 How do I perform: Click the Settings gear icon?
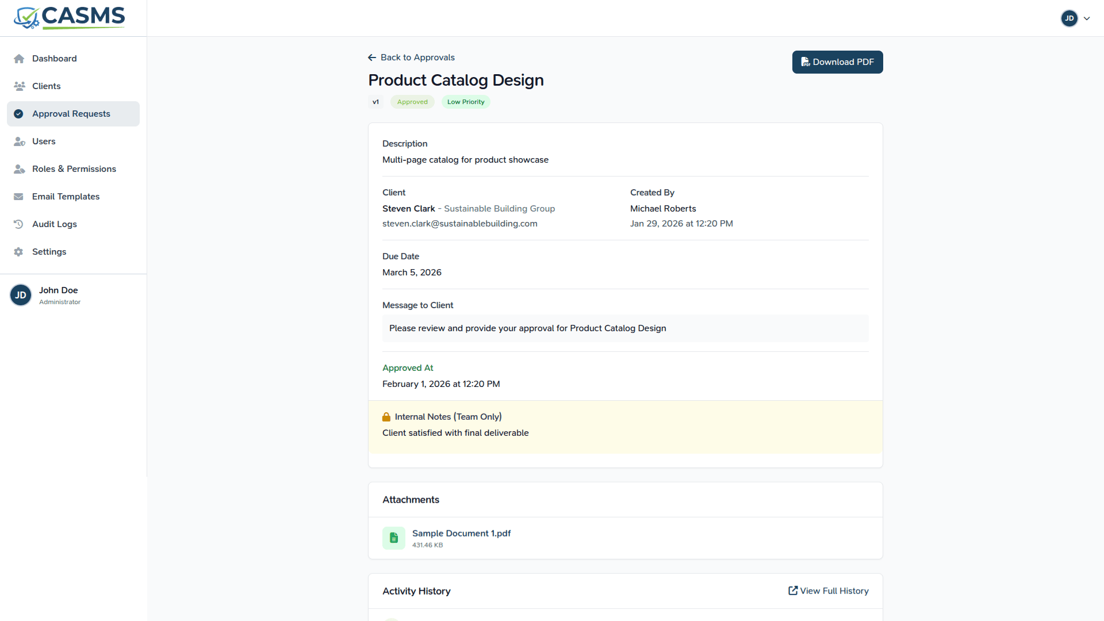(19, 252)
